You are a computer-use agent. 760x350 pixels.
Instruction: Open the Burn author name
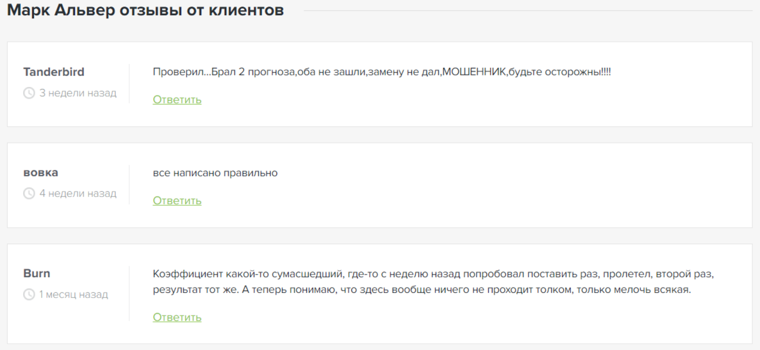pyautogui.click(x=37, y=274)
